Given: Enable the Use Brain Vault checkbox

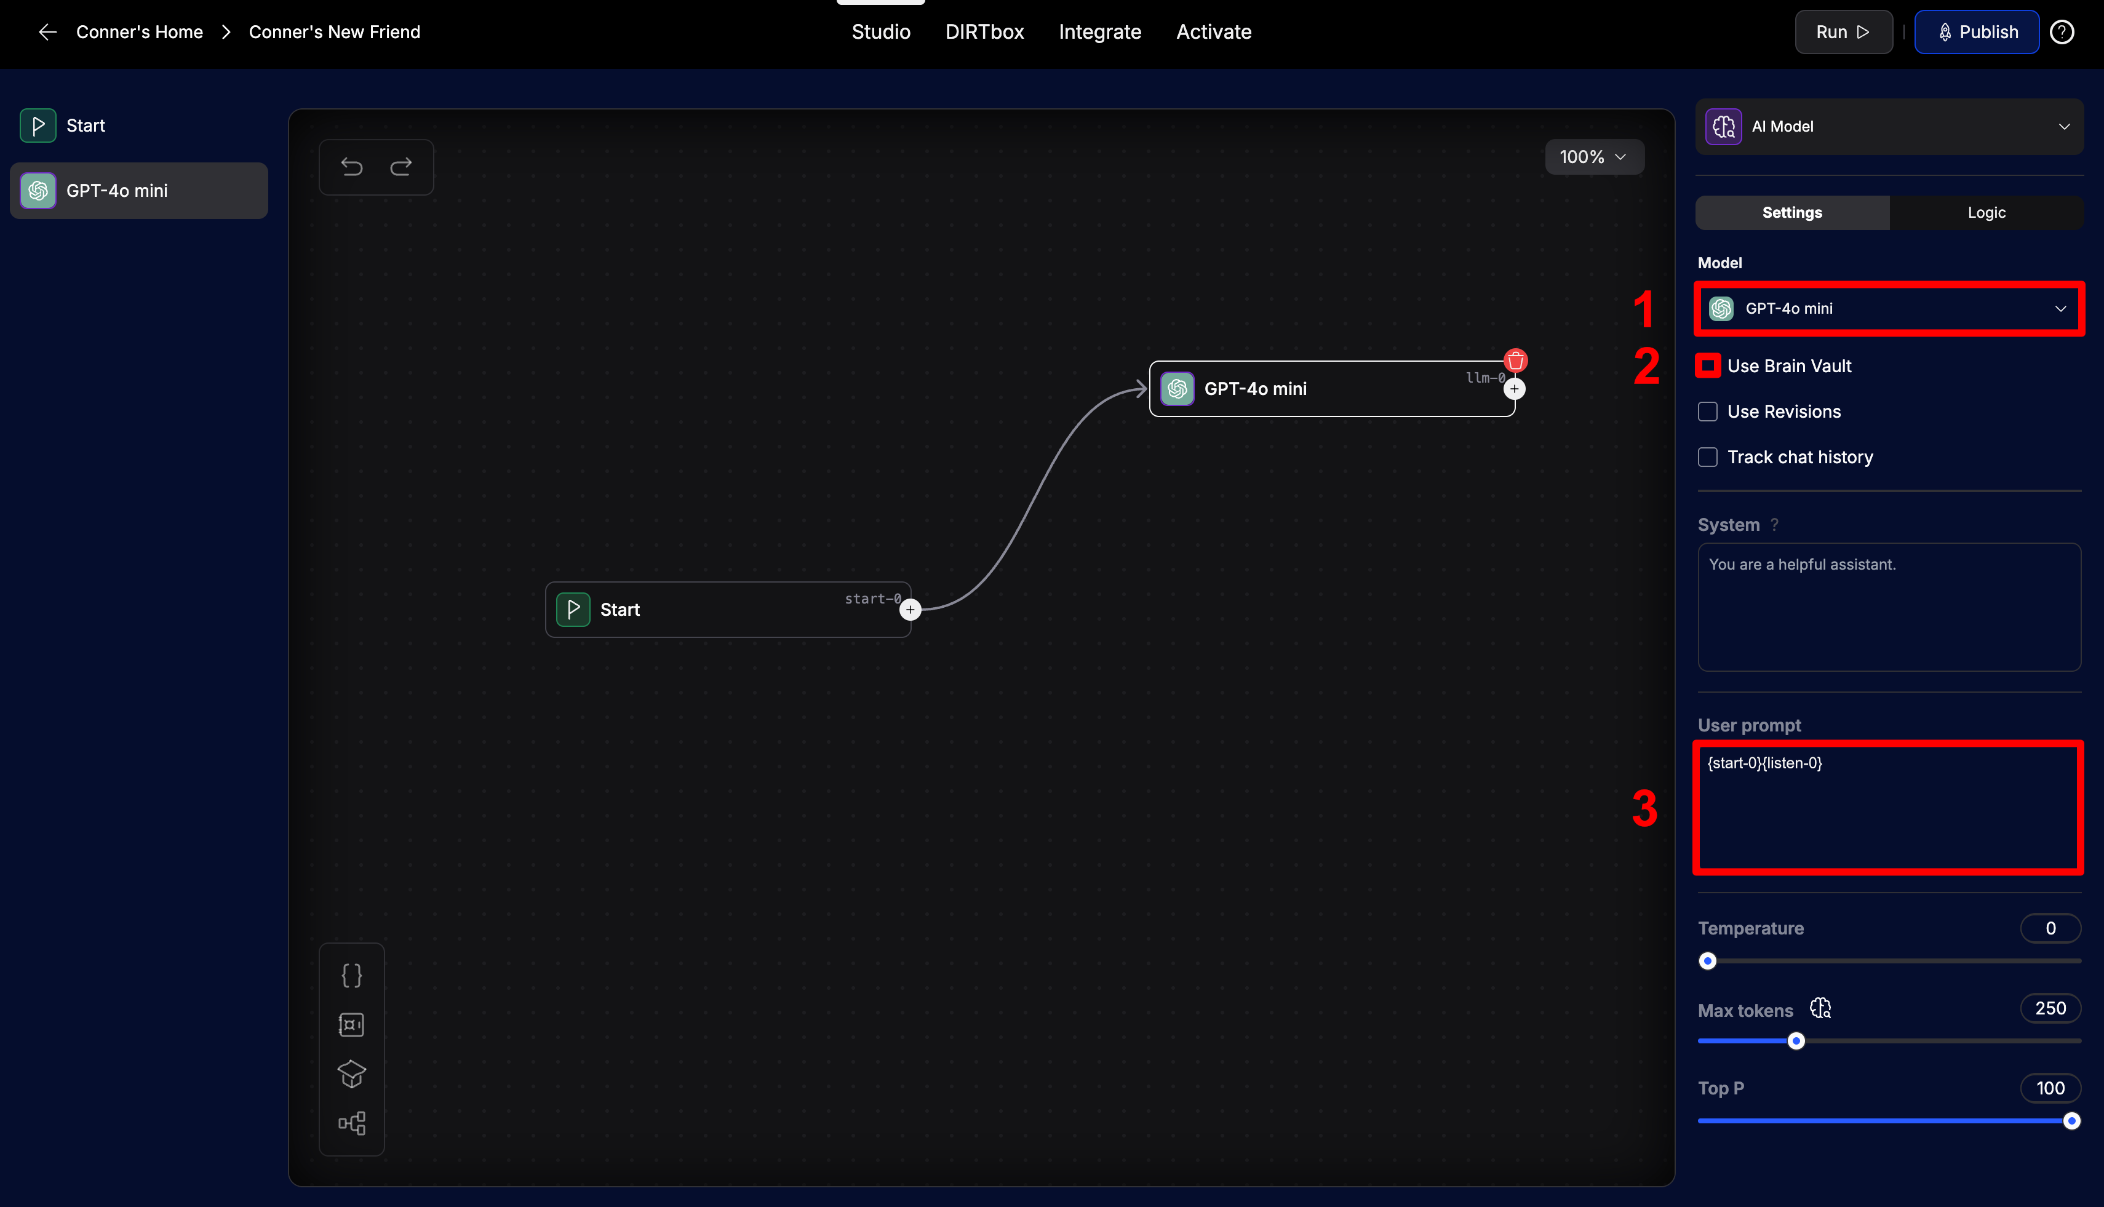Looking at the screenshot, I should pyautogui.click(x=1708, y=365).
